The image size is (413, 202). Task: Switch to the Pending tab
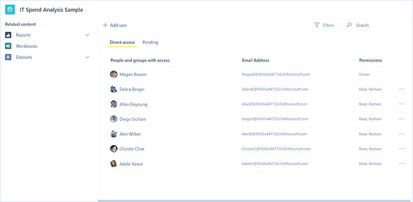coord(150,42)
